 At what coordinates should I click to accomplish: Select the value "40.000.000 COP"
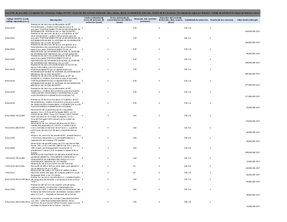[253, 132]
